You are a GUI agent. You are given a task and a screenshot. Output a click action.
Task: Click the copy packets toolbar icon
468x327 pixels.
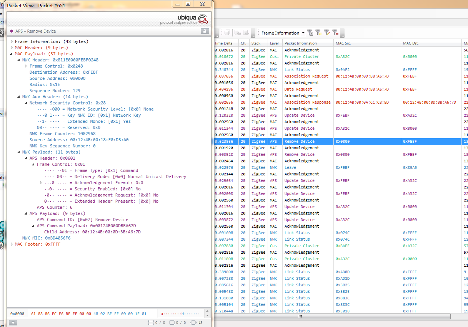227,33
